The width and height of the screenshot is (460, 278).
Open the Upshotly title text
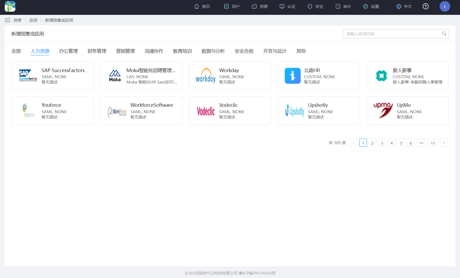318,105
